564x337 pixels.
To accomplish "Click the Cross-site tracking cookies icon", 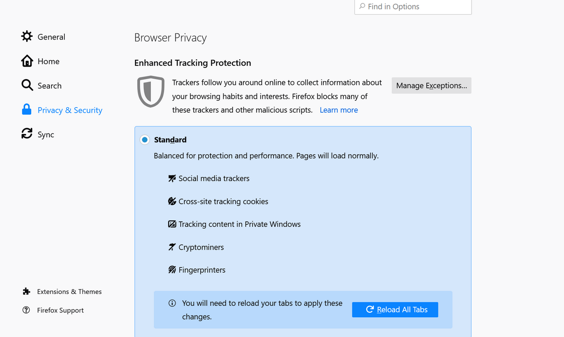I will click(x=172, y=201).
